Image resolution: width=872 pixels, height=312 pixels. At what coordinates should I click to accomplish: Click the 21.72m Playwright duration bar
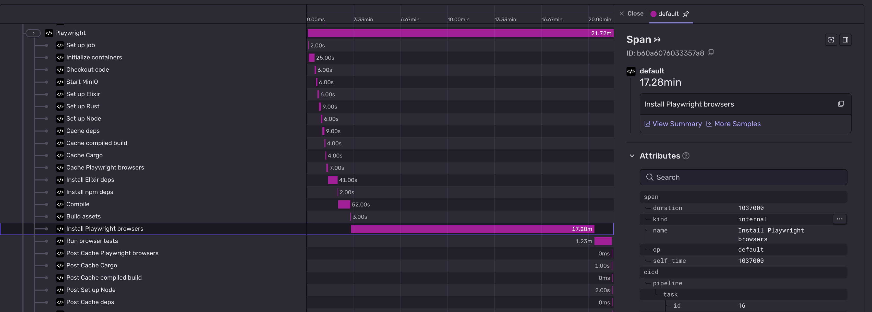(460, 33)
